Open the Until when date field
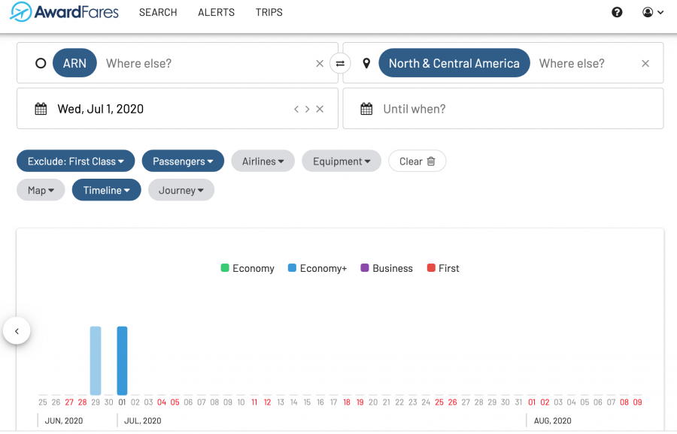This screenshot has height=434, width=677. pyautogui.click(x=502, y=109)
